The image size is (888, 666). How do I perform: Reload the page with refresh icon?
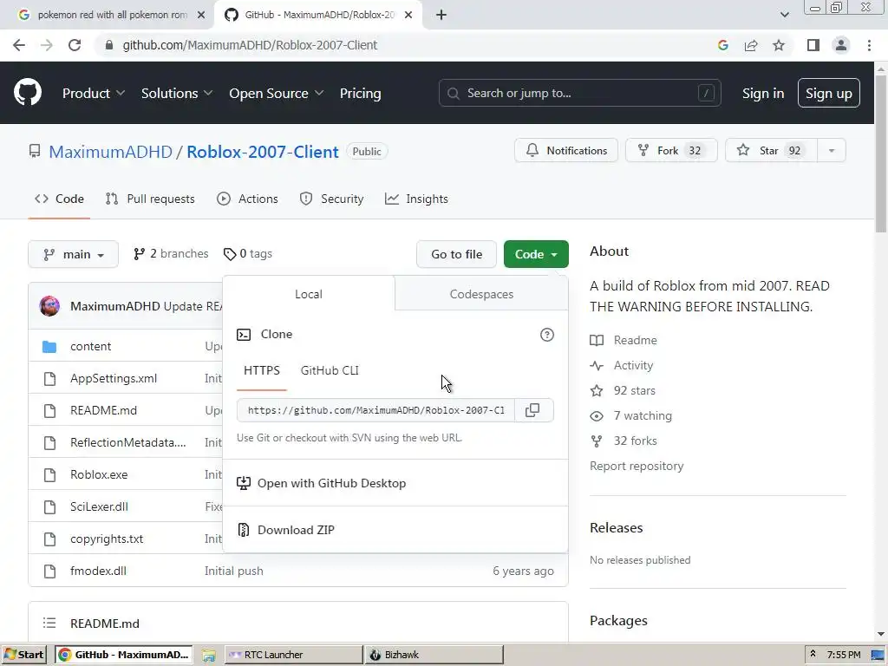coord(75,45)
